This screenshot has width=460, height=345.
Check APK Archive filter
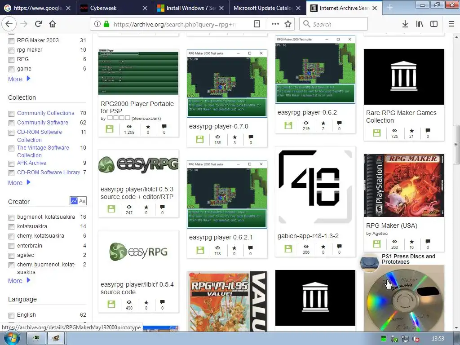[11, 164]
